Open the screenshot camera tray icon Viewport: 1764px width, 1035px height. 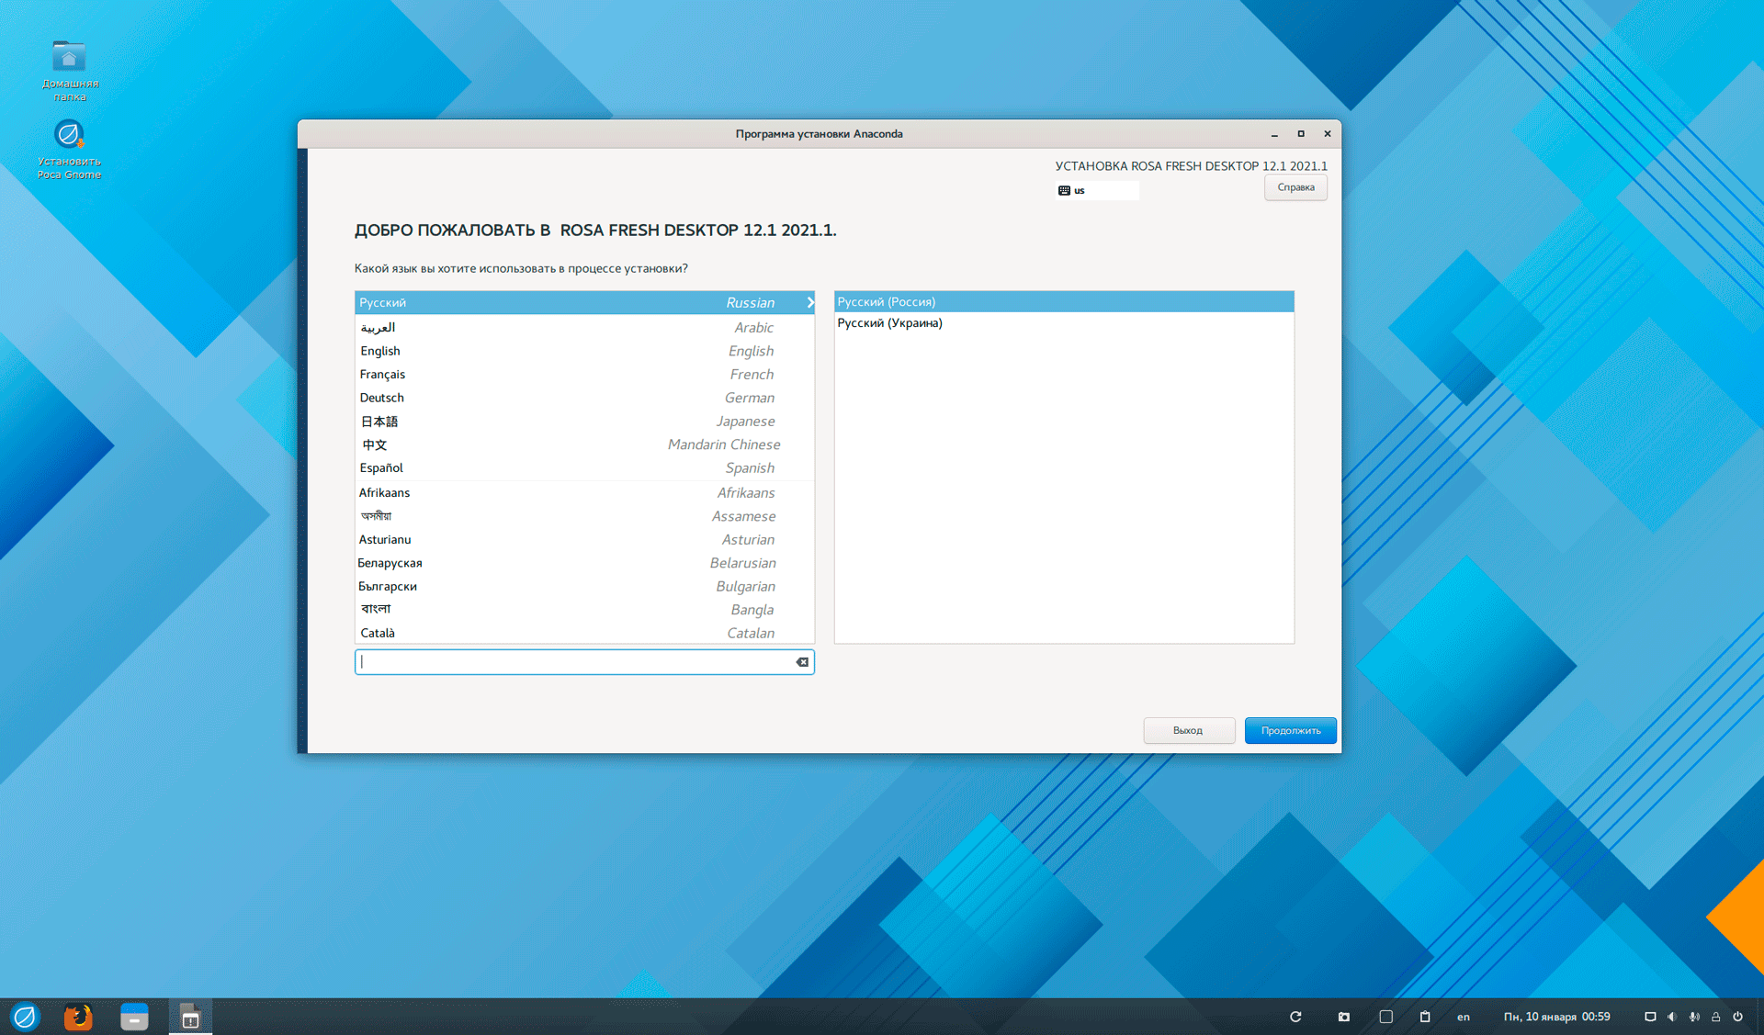[x=1343, y=1017]
